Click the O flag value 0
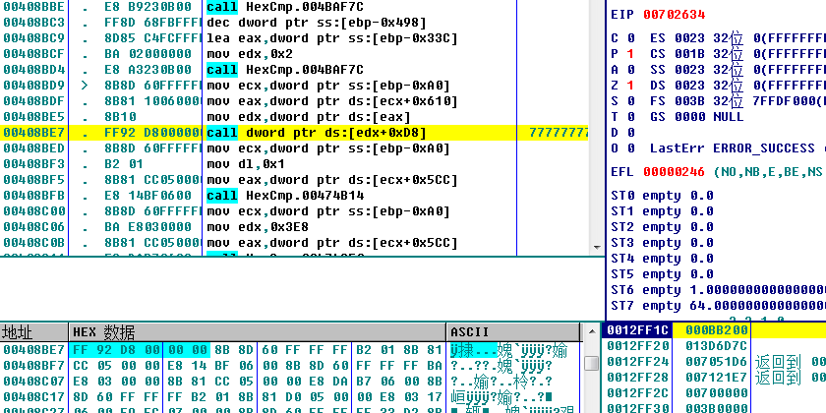This screenshot has width=826, height=413. (x=630, y=148)
